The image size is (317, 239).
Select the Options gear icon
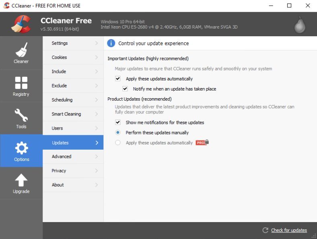(21, 148)
